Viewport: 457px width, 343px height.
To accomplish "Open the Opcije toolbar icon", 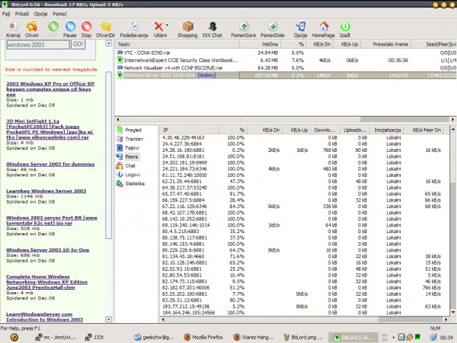I will click(x=301, y=30).
